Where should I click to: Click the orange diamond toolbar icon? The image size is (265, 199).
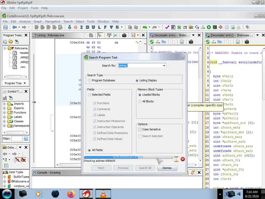click(220, 27)
